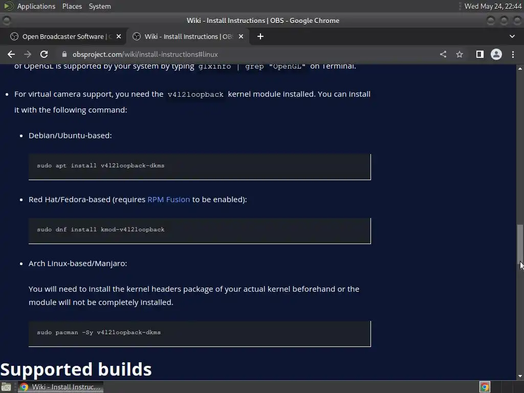Open the Chrome profile avatar
This screenshot has width=524, height=393.
pyautogui.click(x=496, y=54)
